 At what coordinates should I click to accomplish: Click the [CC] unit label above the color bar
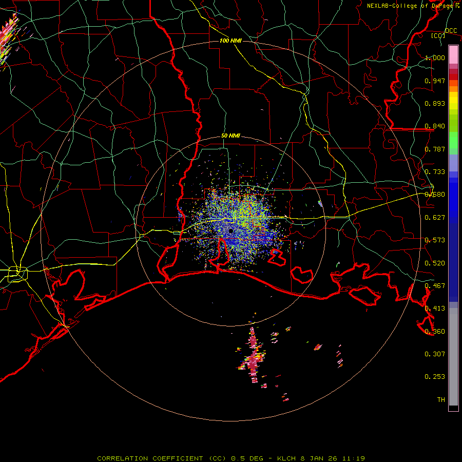tap(438, 35)
